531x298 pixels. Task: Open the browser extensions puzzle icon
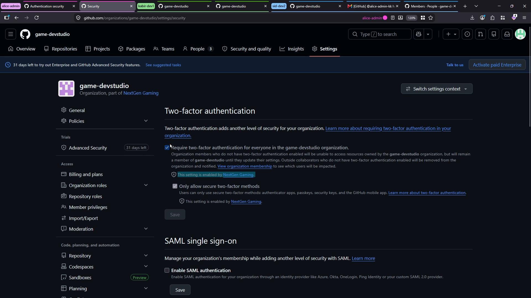pyautogui.click(x=493, y=18)
